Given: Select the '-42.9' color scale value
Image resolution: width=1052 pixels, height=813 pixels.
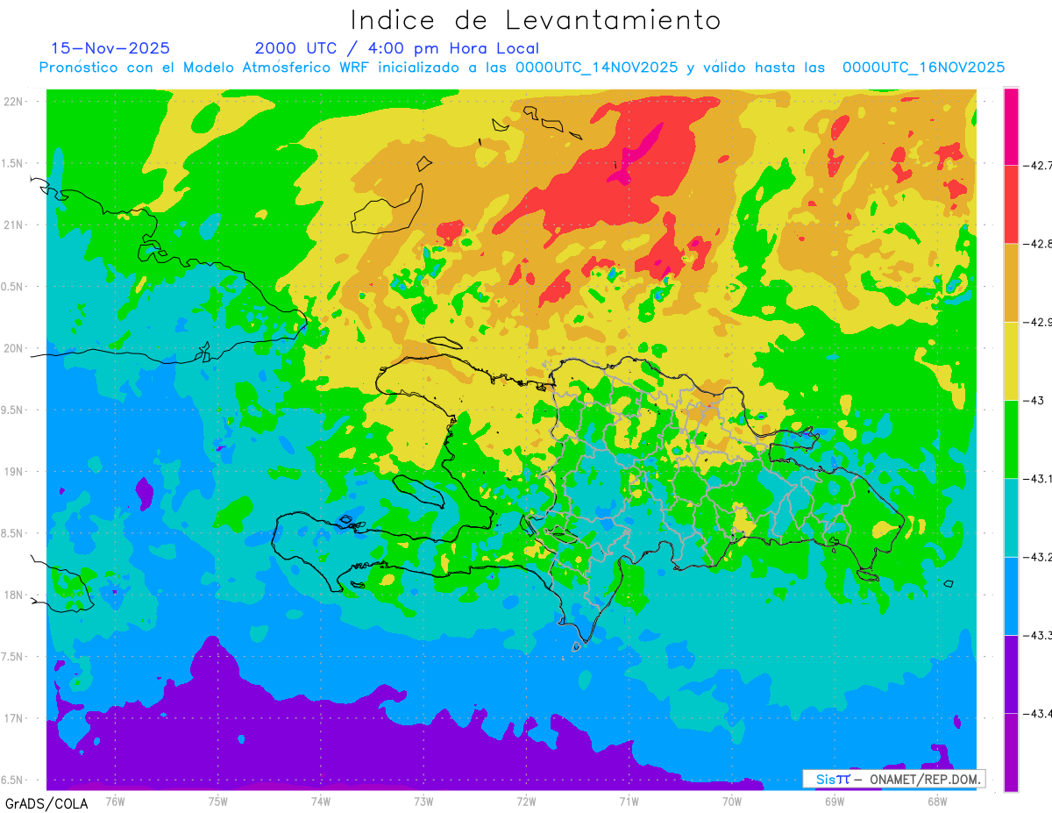Looking at the screenshot, I should tap(1037, 322).
